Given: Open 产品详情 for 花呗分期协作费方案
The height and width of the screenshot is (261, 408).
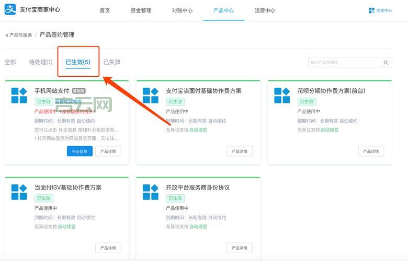Looking at the screenshot, I should coord(371,151).
